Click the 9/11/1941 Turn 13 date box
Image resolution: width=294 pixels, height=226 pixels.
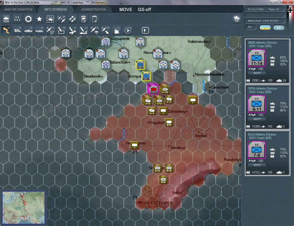tap(264, 9)
